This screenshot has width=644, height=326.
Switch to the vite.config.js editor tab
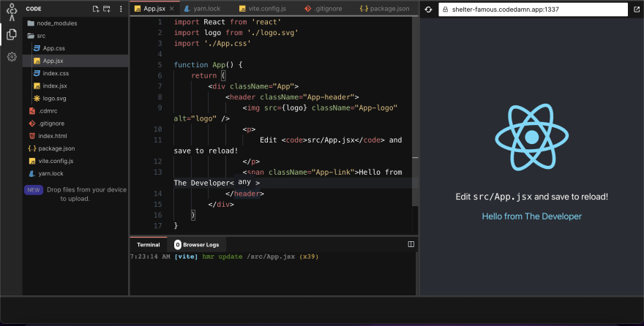point(263,9)
